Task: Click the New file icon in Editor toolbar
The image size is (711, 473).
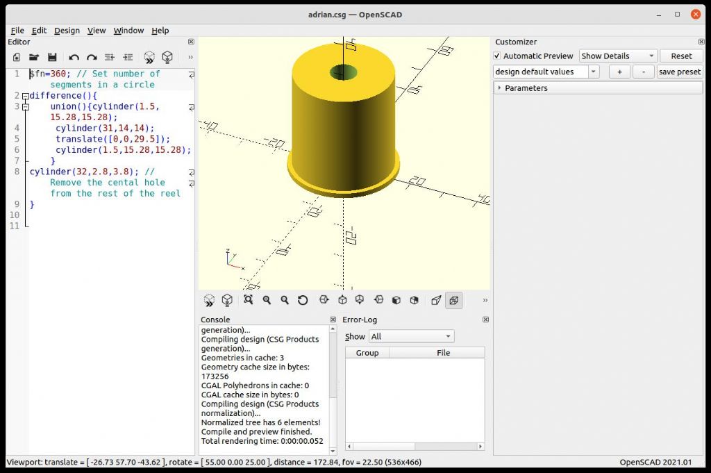Action: (x=17, y=57)
